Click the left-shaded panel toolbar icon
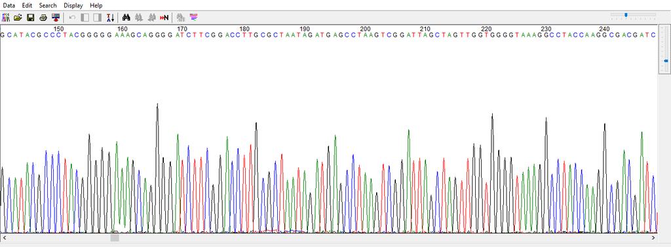The image size is (671, 247). 85,18
